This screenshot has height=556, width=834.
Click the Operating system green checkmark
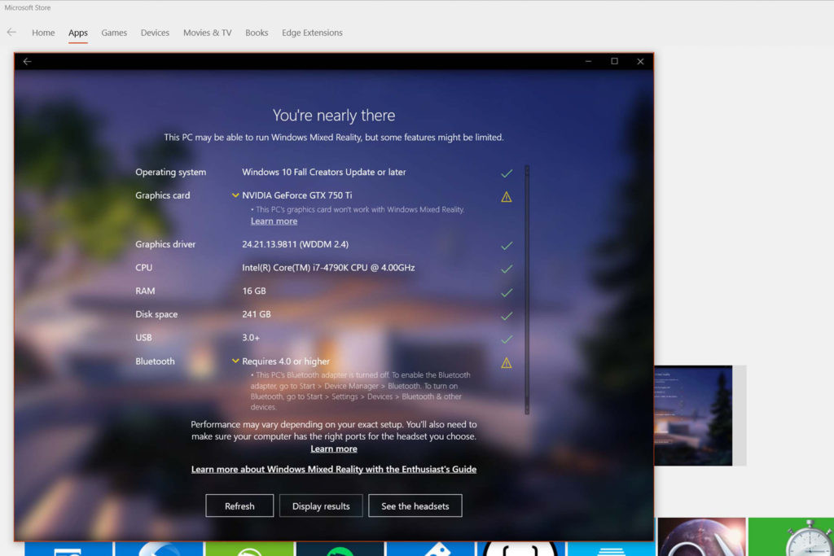tap(507, 173)
